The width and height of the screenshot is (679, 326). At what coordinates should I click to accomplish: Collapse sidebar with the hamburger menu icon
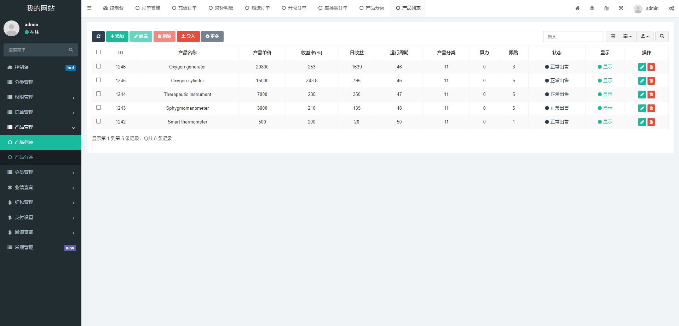(90, 8)
